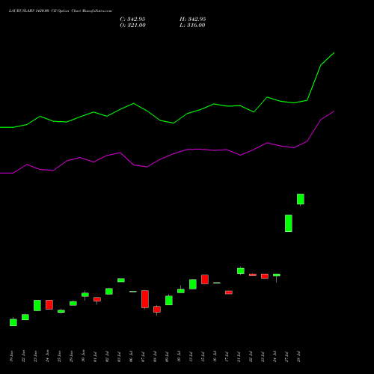Click the '28 Jul' date axis label
This screenshot has width=374, height=374.
298,357
